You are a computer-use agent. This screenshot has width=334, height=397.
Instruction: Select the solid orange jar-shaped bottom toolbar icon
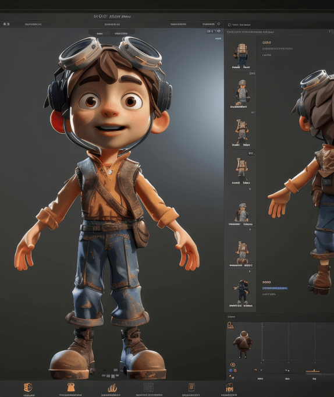tap(71, 387)
